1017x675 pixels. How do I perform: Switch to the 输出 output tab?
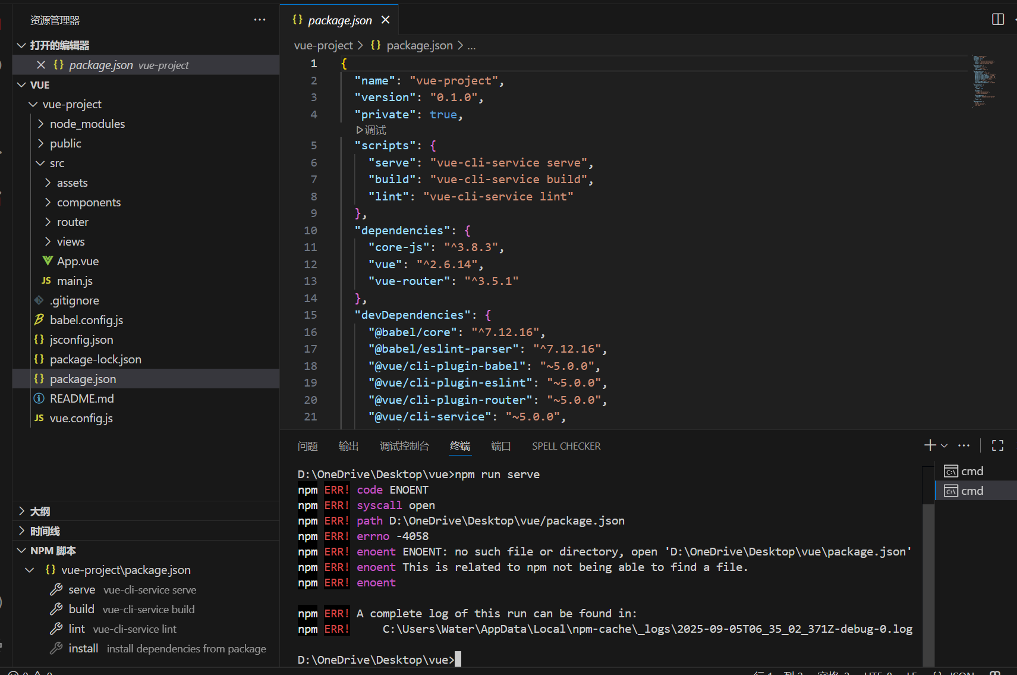point(348,445)
